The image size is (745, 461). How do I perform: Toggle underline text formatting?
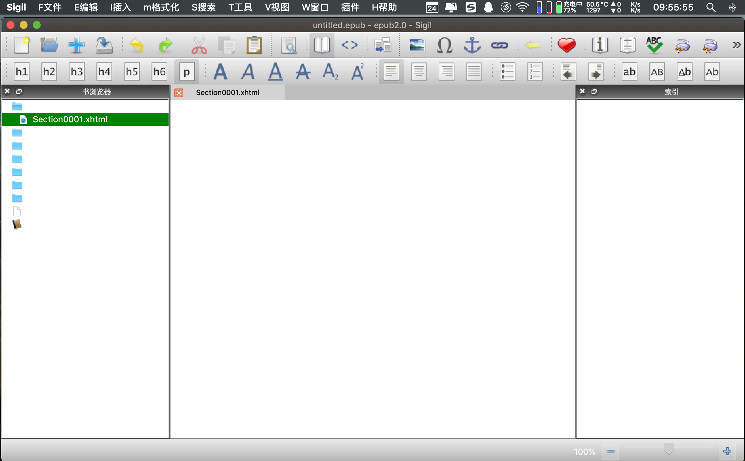(275, 71)
